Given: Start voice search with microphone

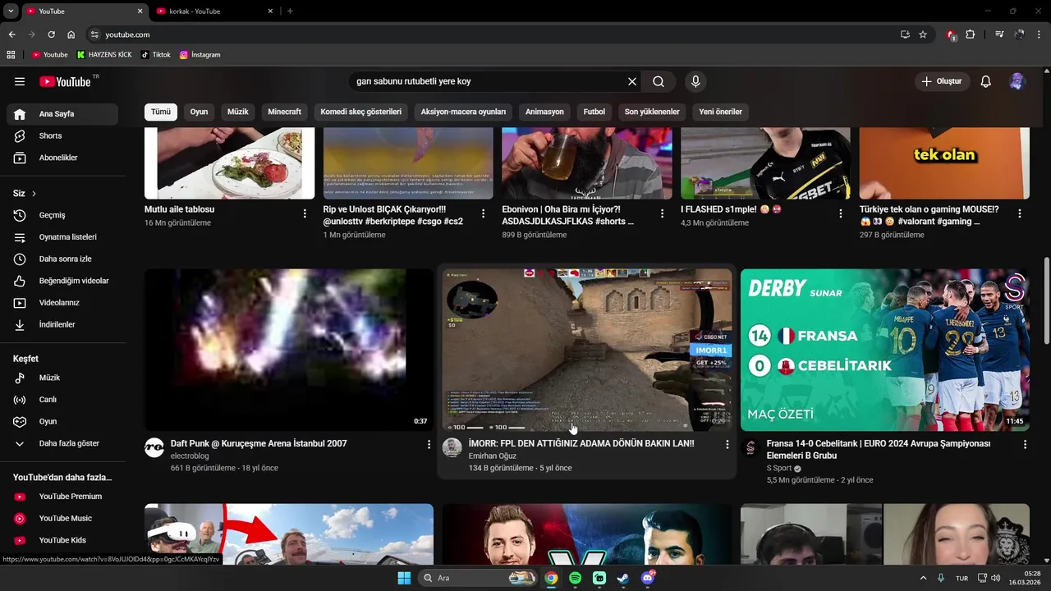Looking at the screenshot, I should tap(695, 81).
